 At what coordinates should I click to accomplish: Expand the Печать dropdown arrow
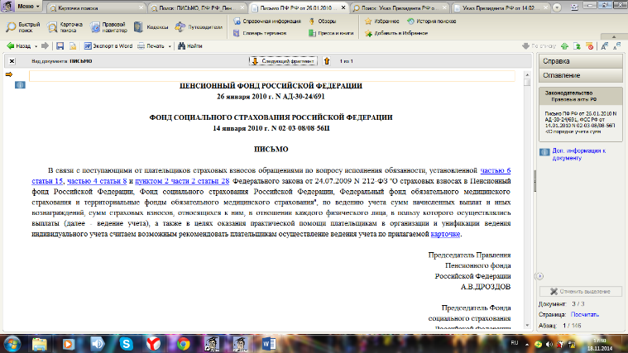(x=170, y=46)
